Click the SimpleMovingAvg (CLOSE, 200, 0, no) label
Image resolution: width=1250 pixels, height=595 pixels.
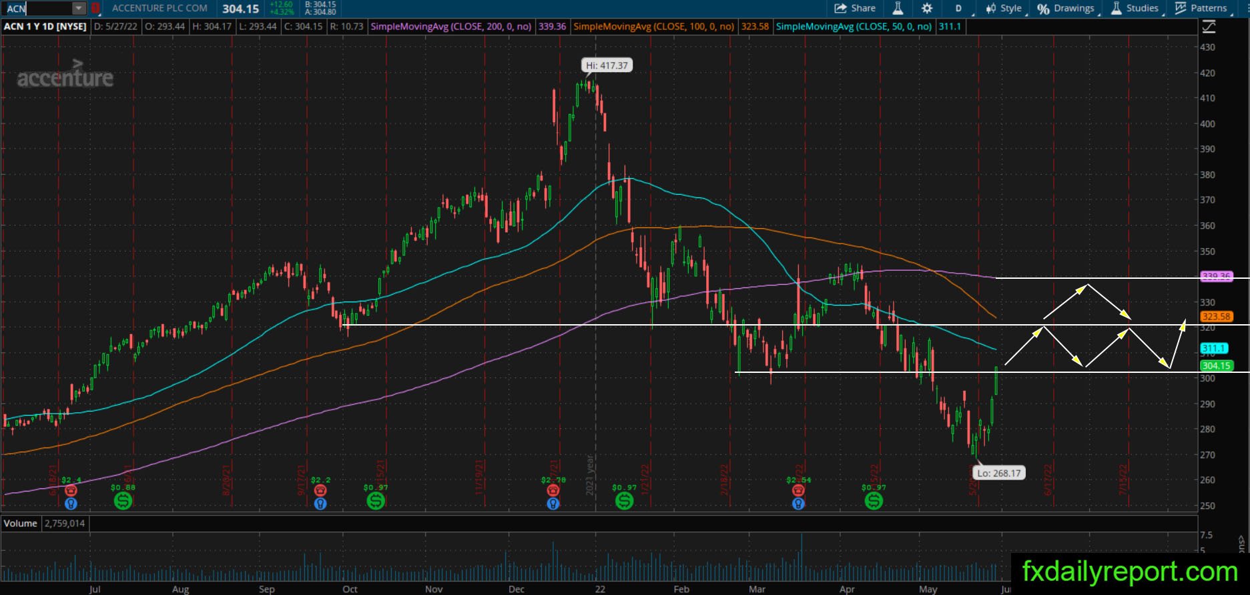[451, 27]
